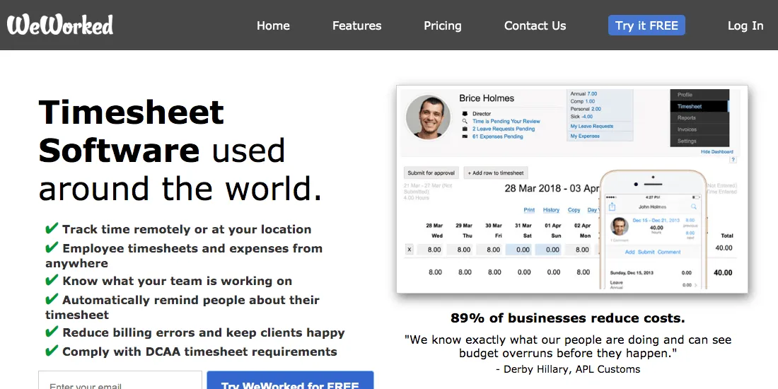778x389 pixels.
Task: Click 'Reduce billing errors and keep clients happy'
Action: [x=204, y=332]
